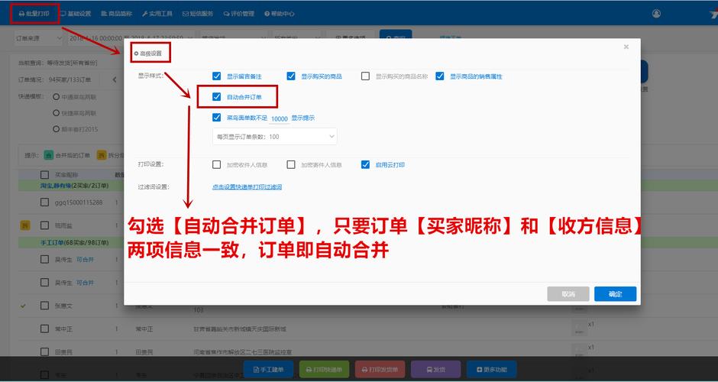
Task: Click the left chevron beside order status
Action: tap(115, 79)
